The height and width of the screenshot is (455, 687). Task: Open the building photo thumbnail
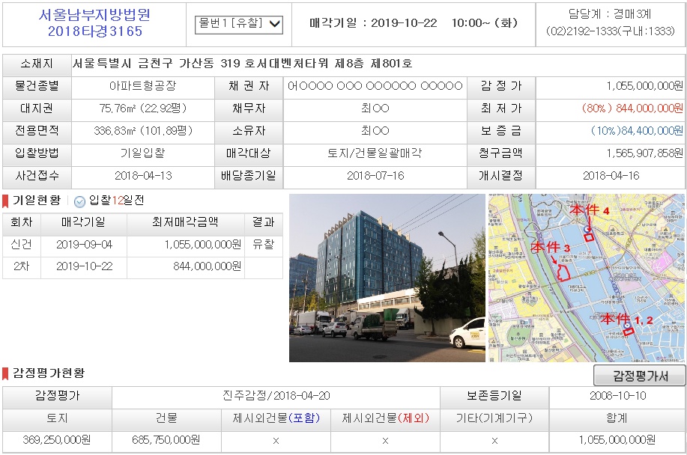(387, 278)
